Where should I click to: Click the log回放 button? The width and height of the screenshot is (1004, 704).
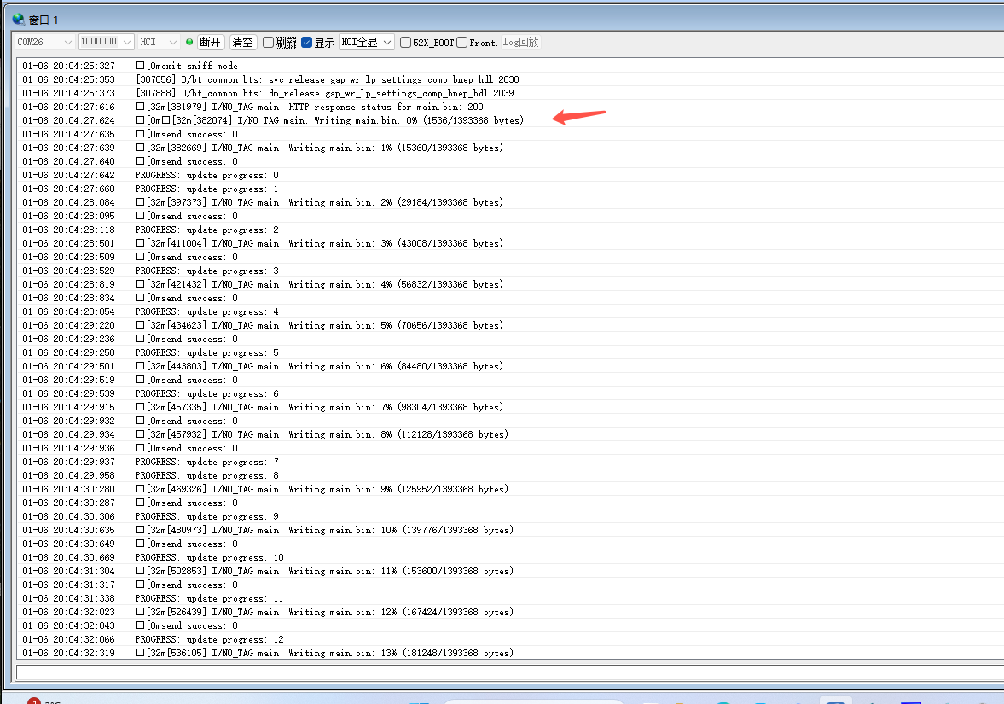point(520,43)
